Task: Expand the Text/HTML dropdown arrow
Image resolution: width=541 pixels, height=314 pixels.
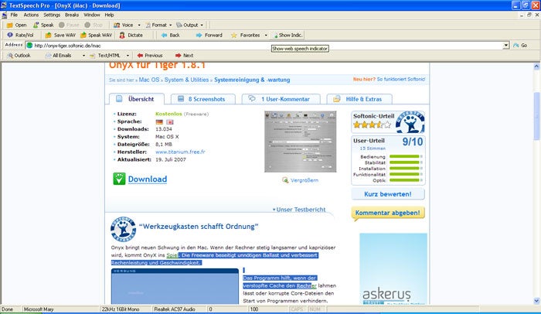Action: [x=128, y=55]
